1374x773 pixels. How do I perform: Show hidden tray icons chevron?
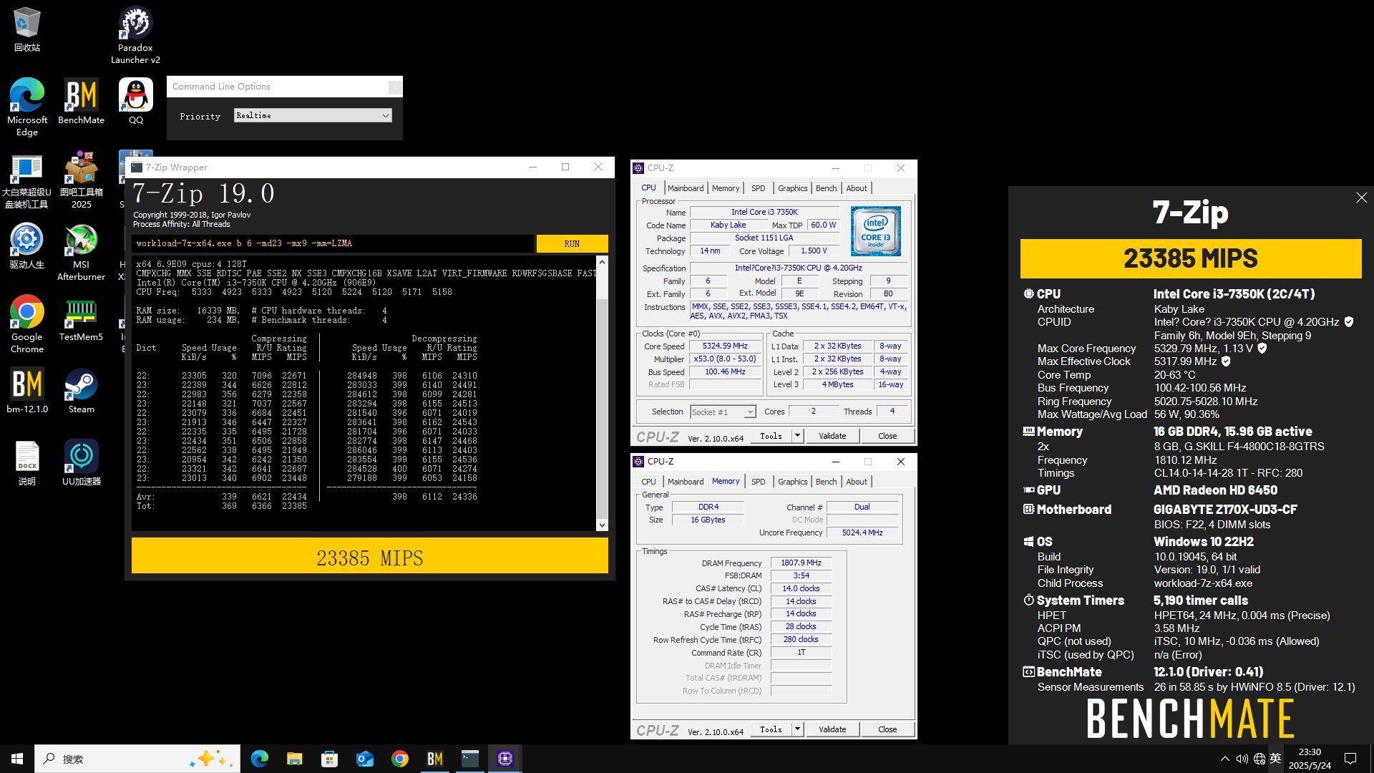point(1224,759)
